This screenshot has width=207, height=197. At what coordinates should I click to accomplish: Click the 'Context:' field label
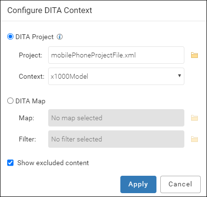pos(31,76)
